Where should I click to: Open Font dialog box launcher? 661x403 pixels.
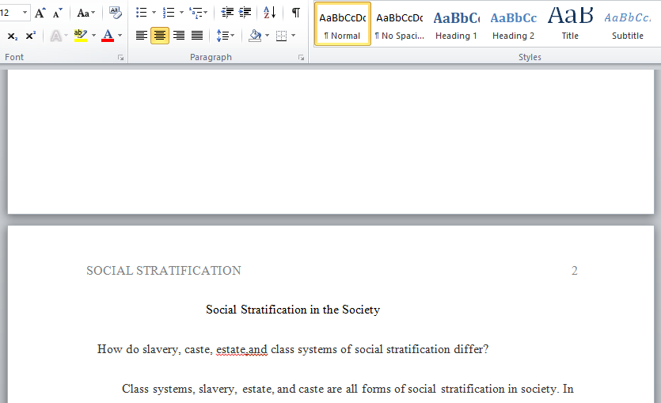[121, 58]
